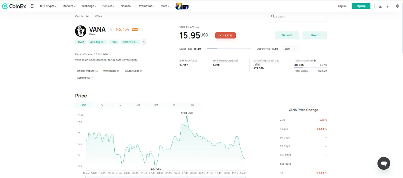Click the No. 154 rank text
Viewport: 403px width, 178px height.
coord(122,29)
